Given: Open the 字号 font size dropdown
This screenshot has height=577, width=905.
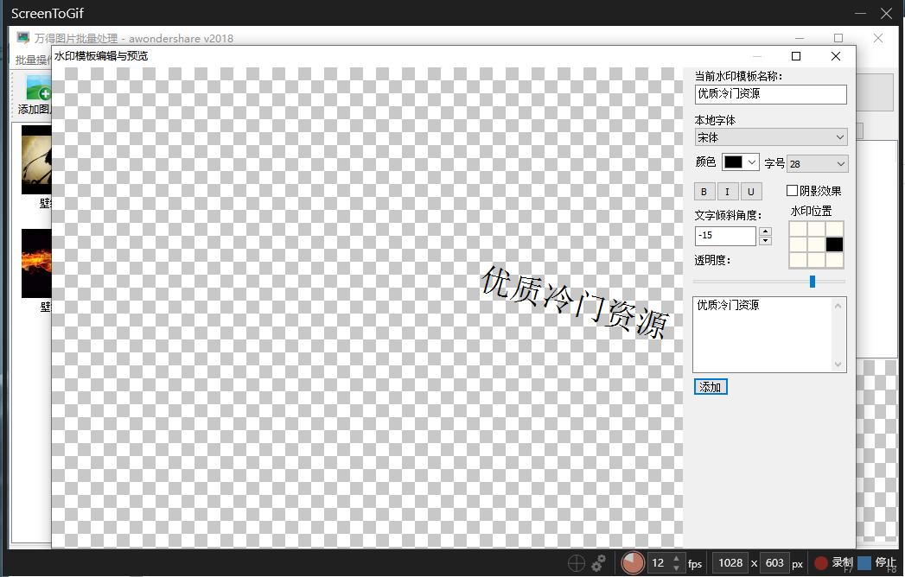Looking at the screenshot, I should coord(818,164).
